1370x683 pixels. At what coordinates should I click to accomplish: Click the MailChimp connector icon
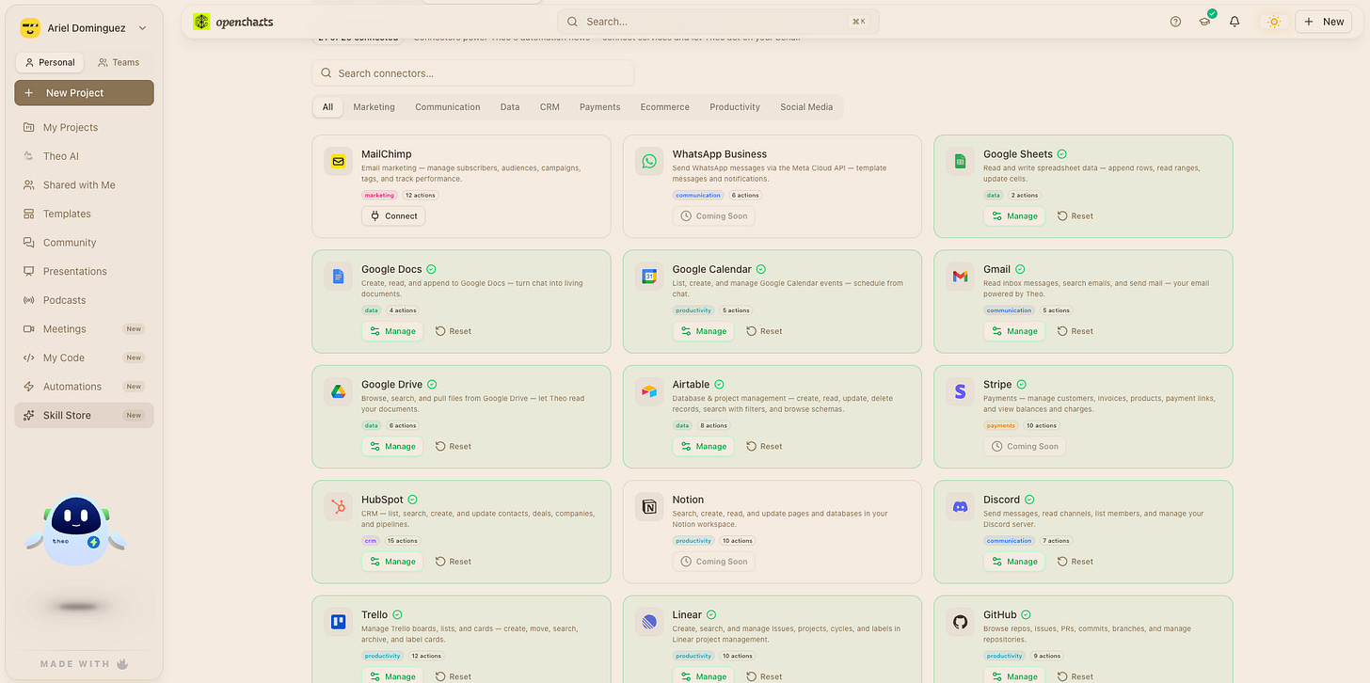339,162
